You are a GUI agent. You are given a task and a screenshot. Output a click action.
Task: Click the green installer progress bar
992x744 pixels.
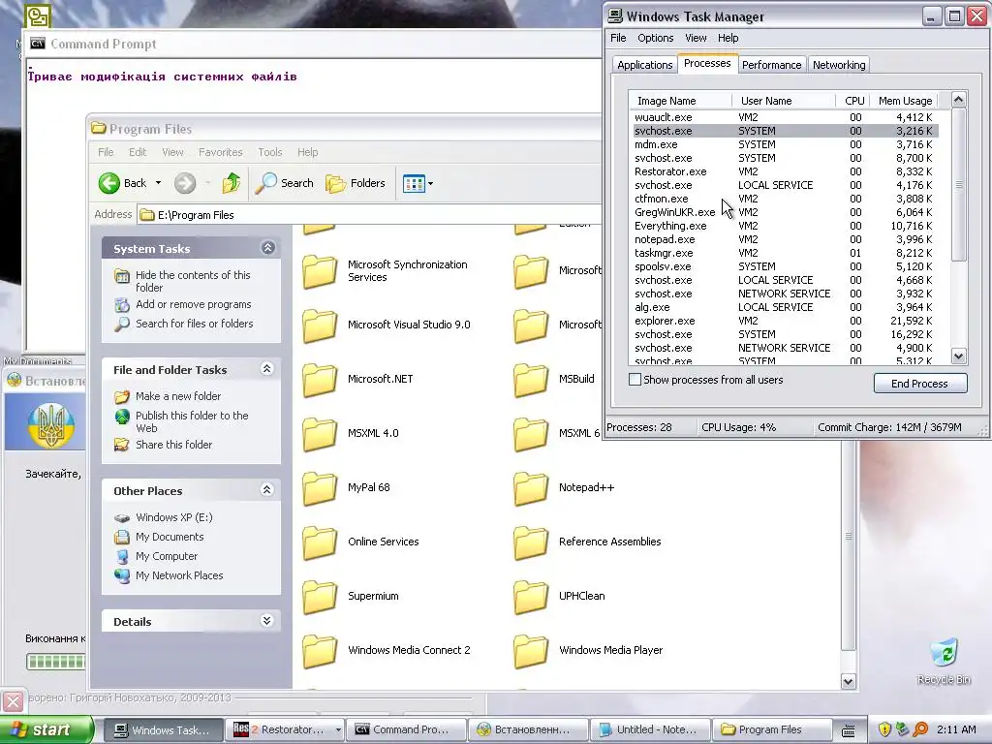55,662
